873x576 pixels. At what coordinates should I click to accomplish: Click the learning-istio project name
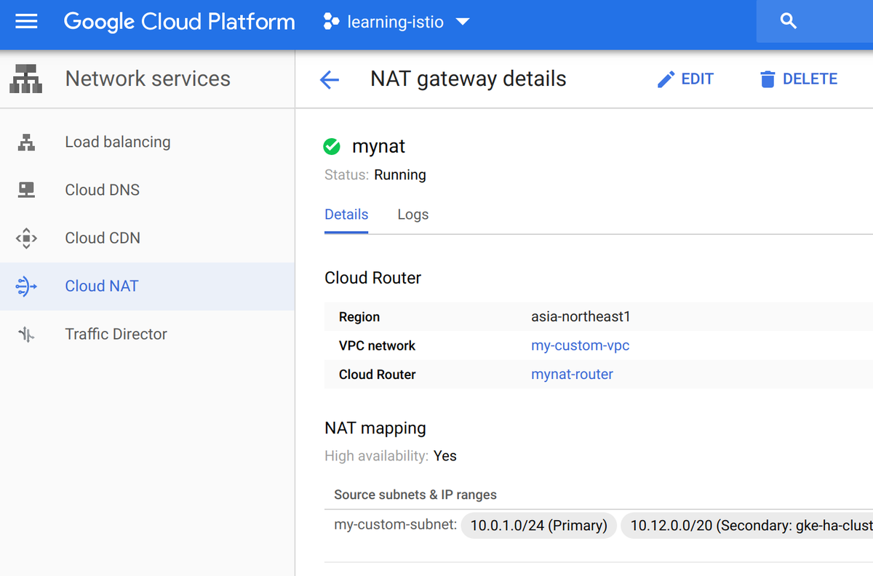pyautogui.click(x=396, y=22)
